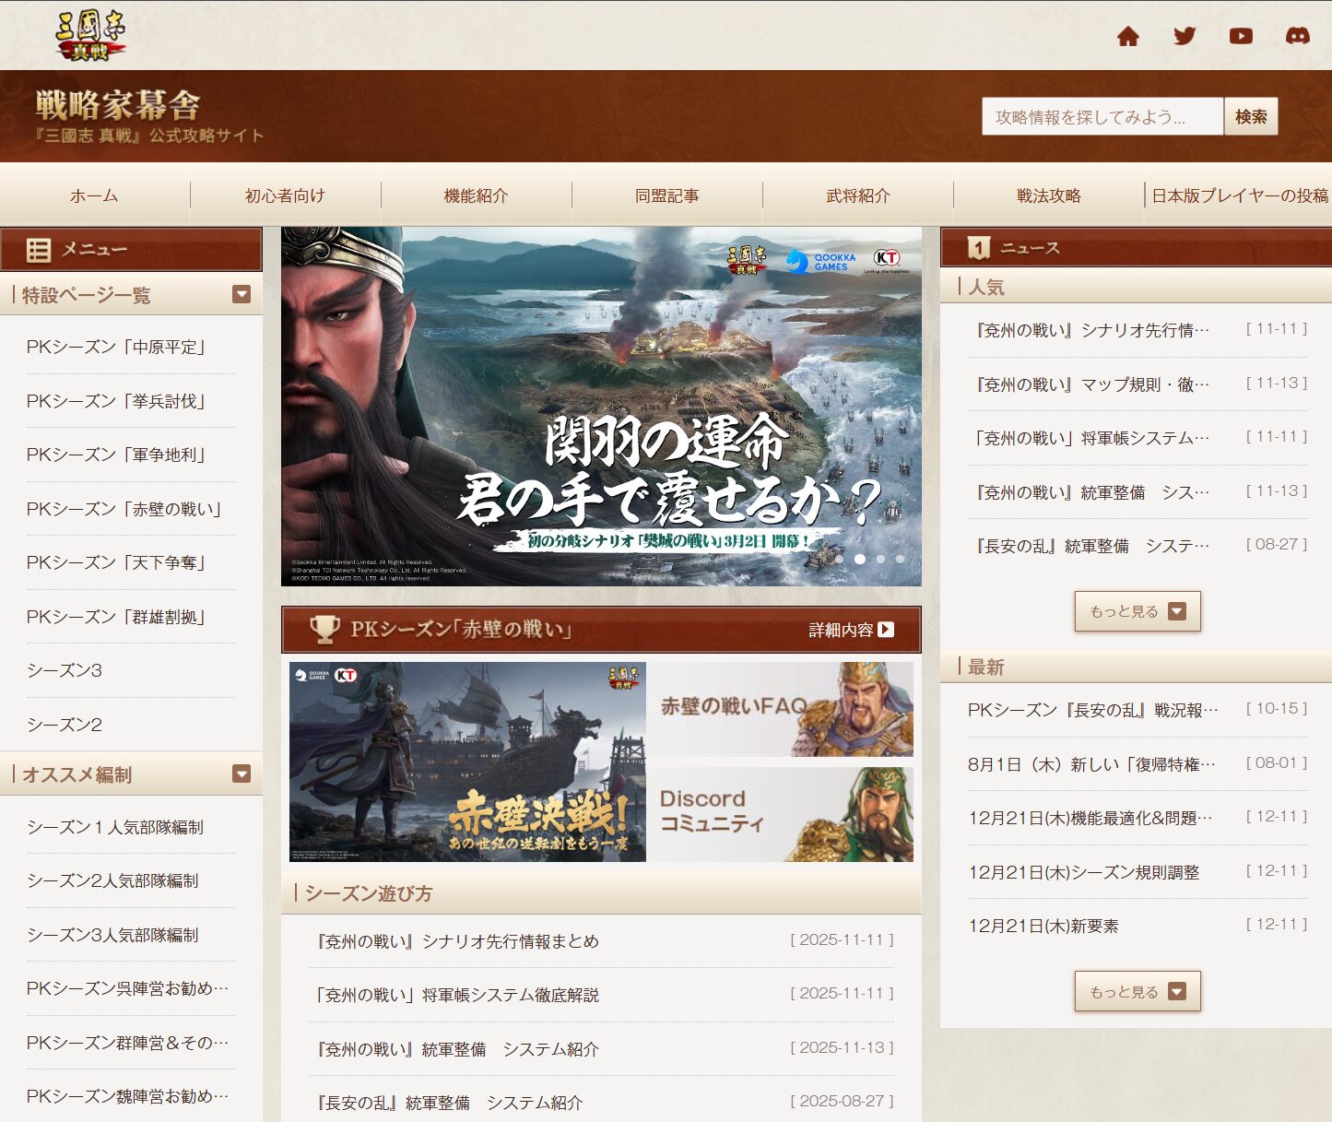Select the highlighted carousel indicator dot on the banner
The height and width of the screenshot is (1122, 1332).
[x=860, y=559]
